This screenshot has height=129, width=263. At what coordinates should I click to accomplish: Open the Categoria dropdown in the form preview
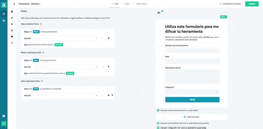[192, 92]
